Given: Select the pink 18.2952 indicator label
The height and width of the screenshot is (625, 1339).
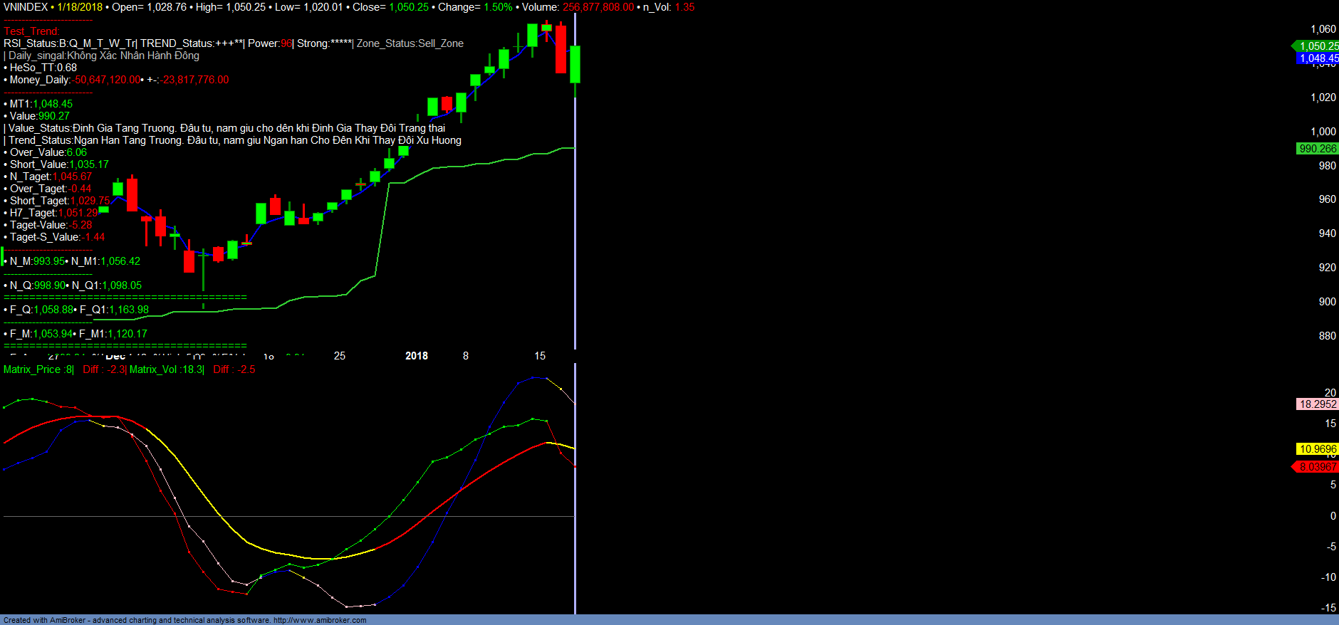Looking at the screenshot, I should click(1317, 404).
